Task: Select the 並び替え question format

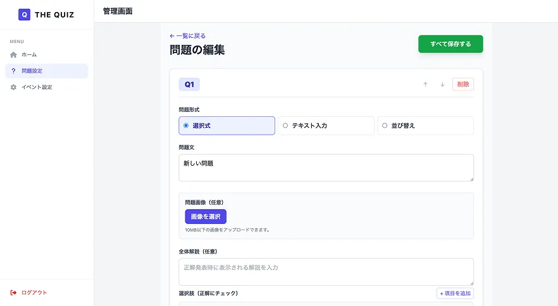Action: click(426, 126)
